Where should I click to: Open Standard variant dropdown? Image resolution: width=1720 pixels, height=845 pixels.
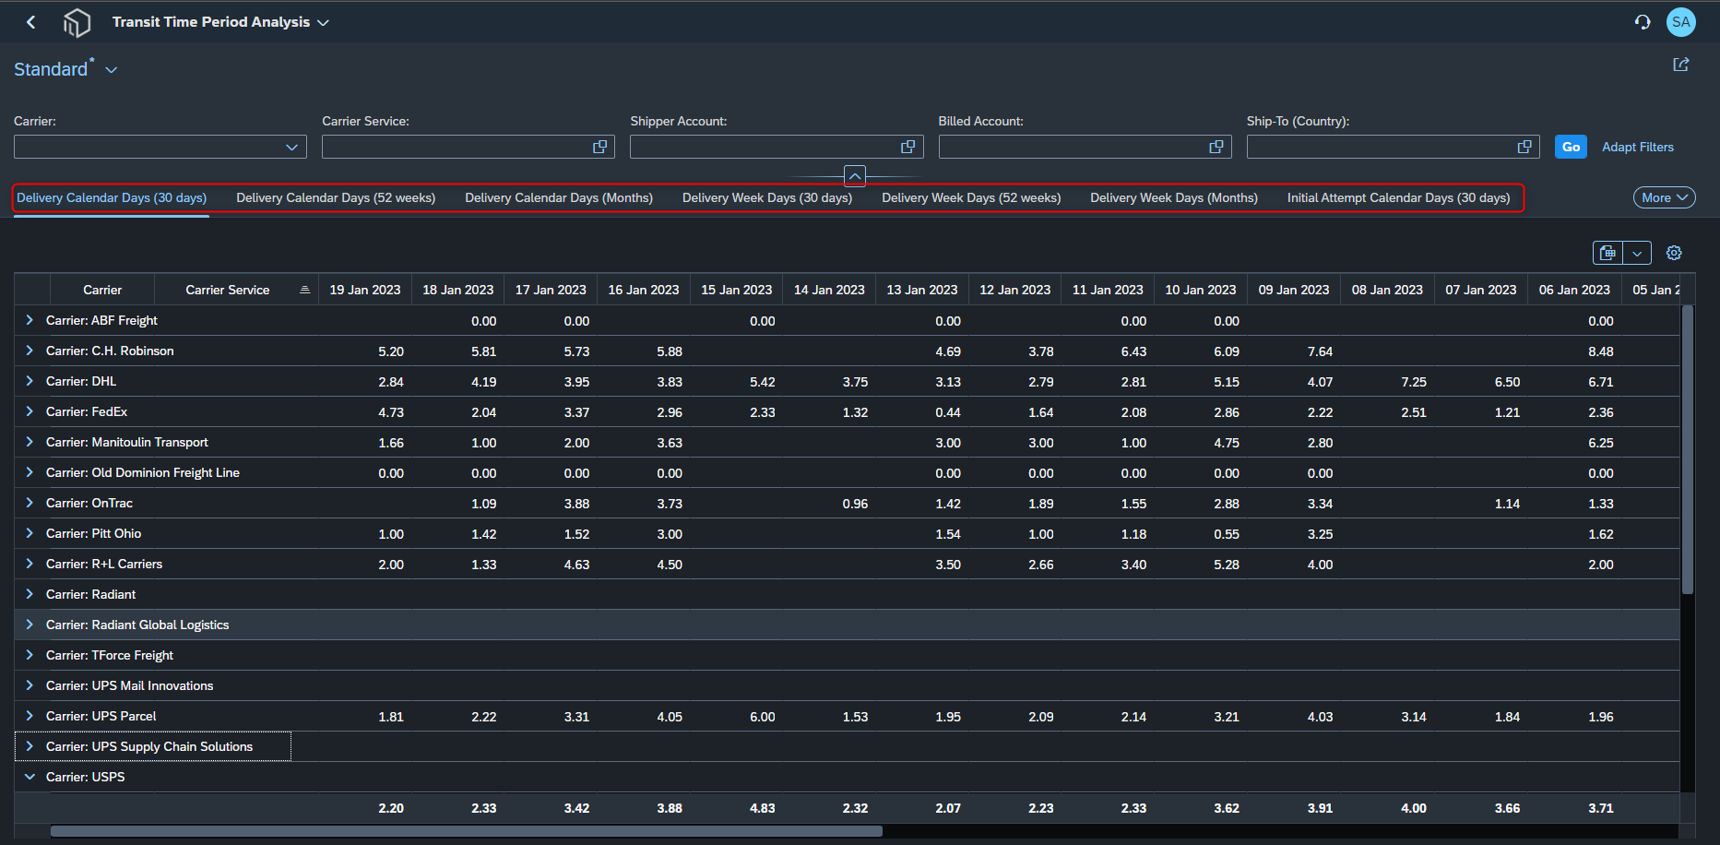click(112, 70)
